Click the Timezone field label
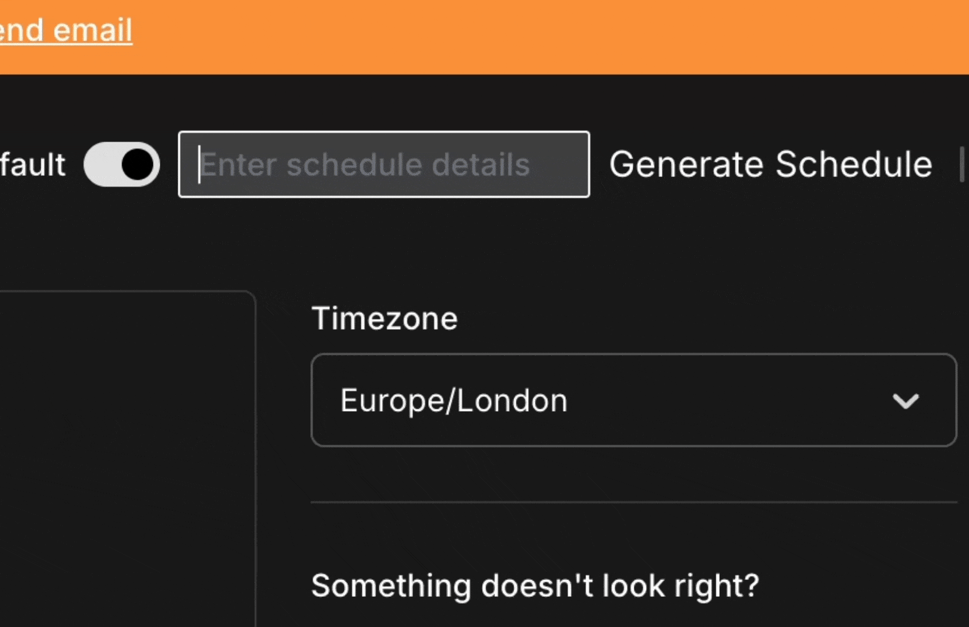This screenshot has height=627, width=969. [385, 318]
